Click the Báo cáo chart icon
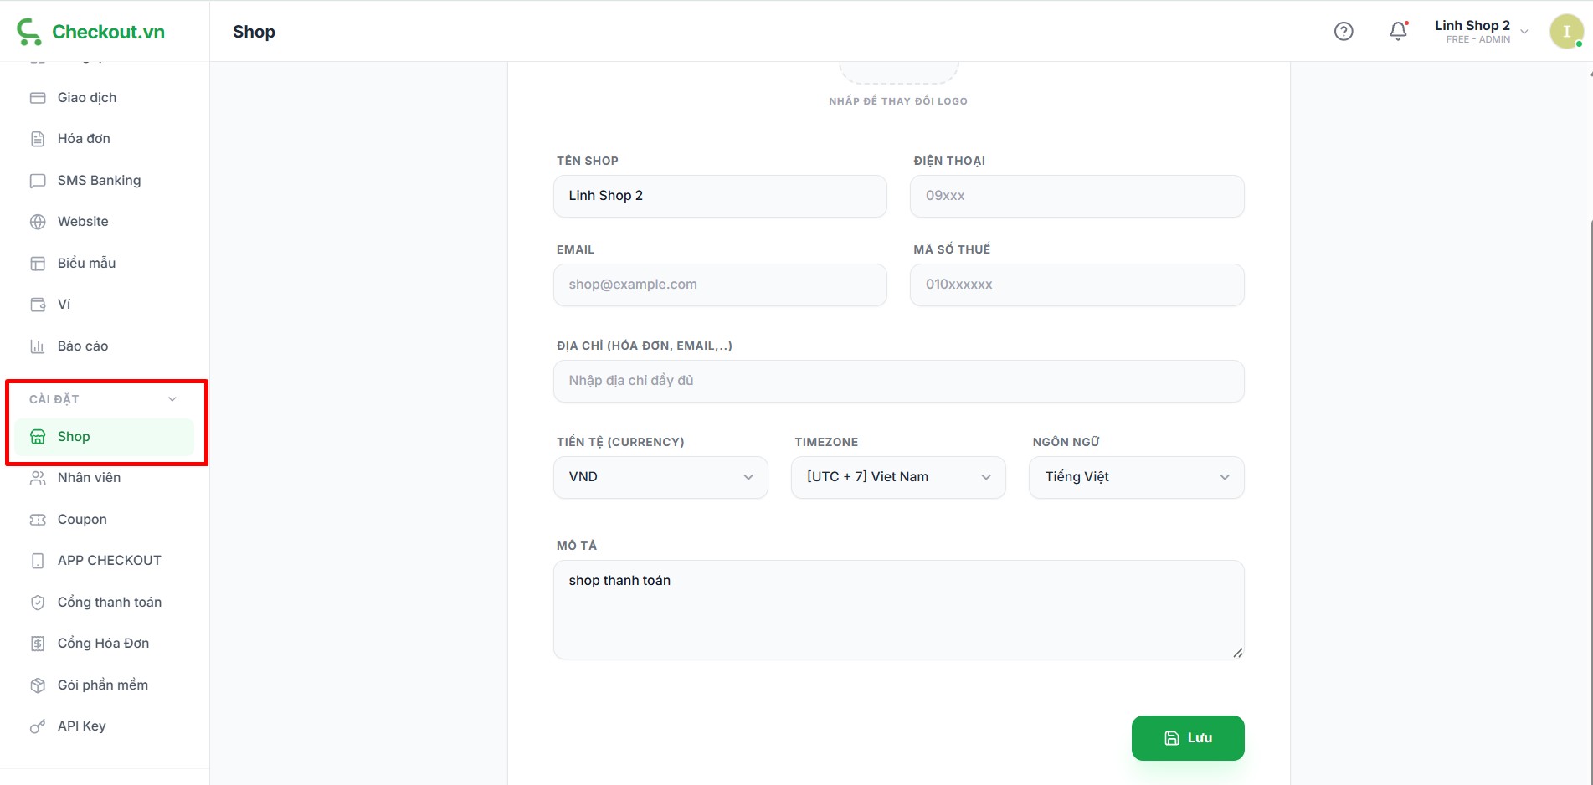Screen dimensions: 1593x785 point(38,346)
